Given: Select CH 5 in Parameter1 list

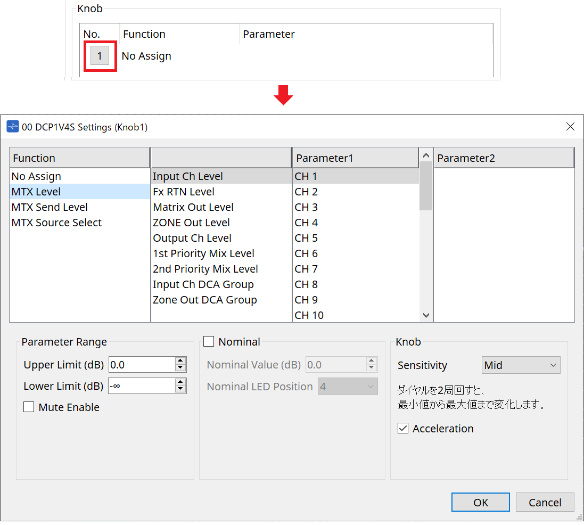Looking at the screenshot, I should click(x=306, y=238).
